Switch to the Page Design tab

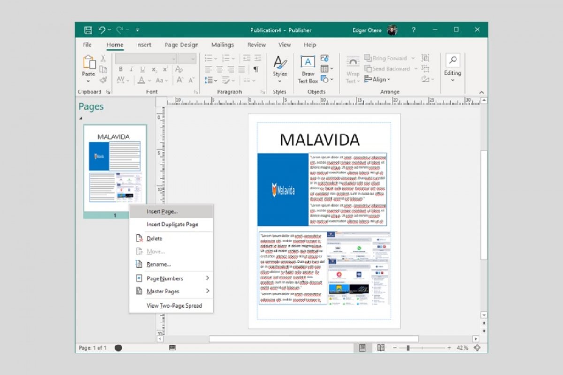click(182, 45)
